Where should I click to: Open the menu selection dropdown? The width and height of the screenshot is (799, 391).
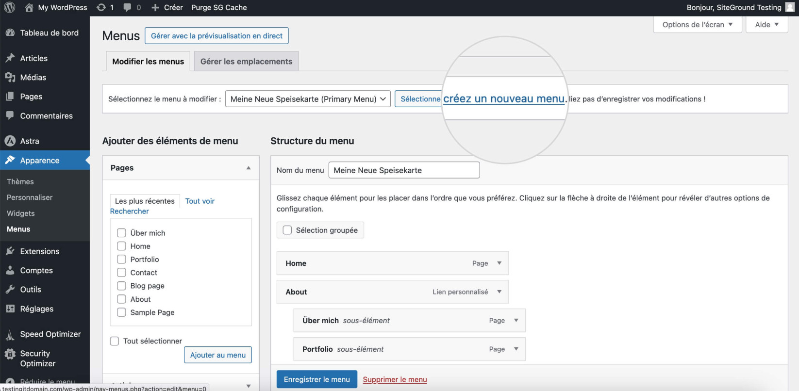308,99
